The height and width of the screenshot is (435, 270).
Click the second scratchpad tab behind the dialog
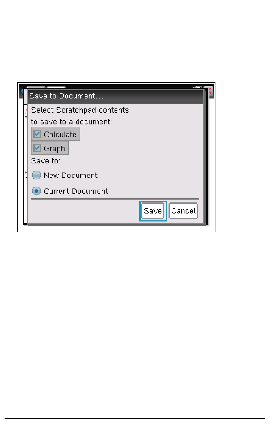pyautogui.click(x=56, y=87)
